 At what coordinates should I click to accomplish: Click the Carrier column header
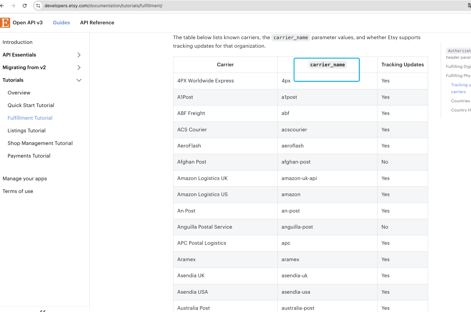[x=225, y=65]
